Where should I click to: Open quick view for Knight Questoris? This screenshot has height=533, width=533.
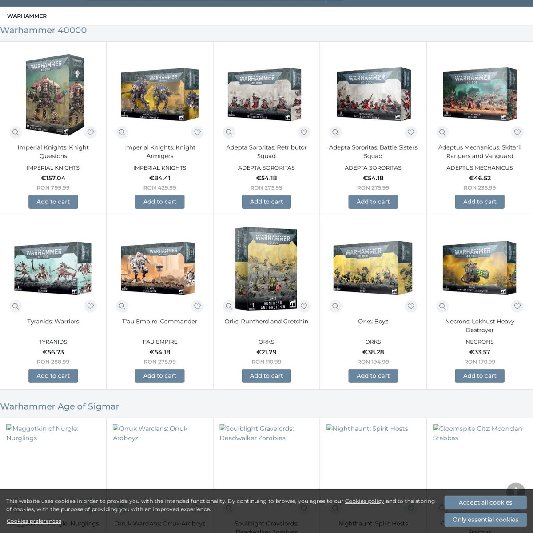coord(16,132)
